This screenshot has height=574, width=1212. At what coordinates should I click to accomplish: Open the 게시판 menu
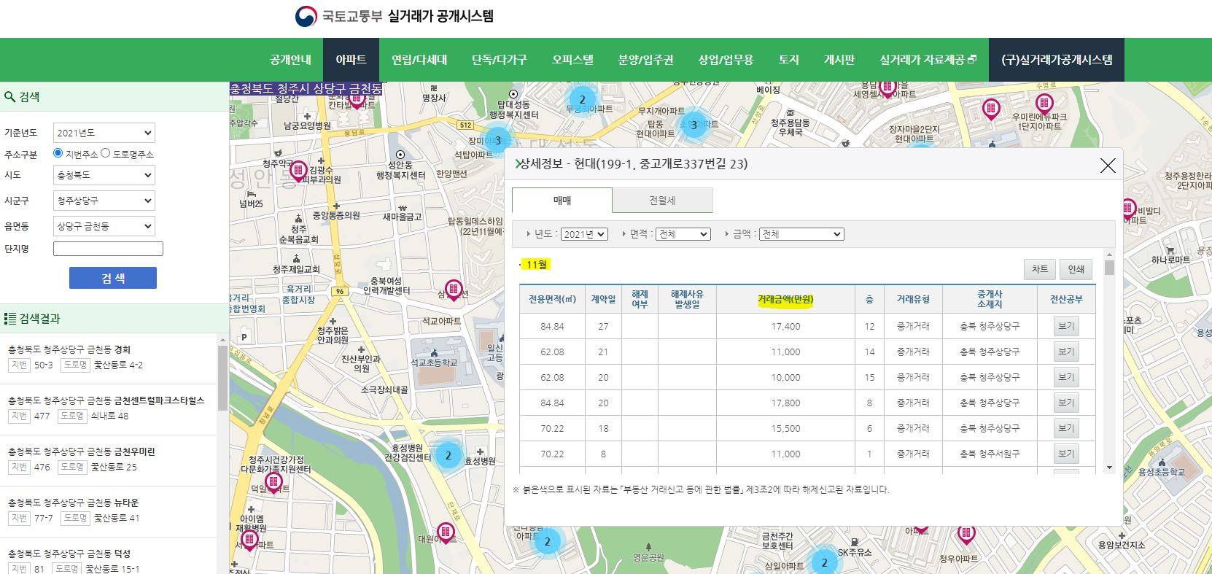[839, 60]
